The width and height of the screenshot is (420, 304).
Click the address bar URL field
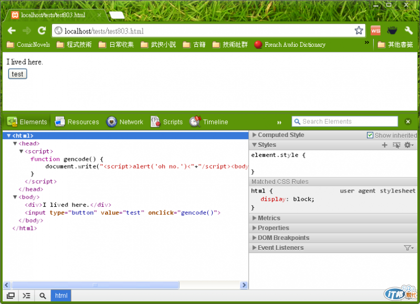208,31
